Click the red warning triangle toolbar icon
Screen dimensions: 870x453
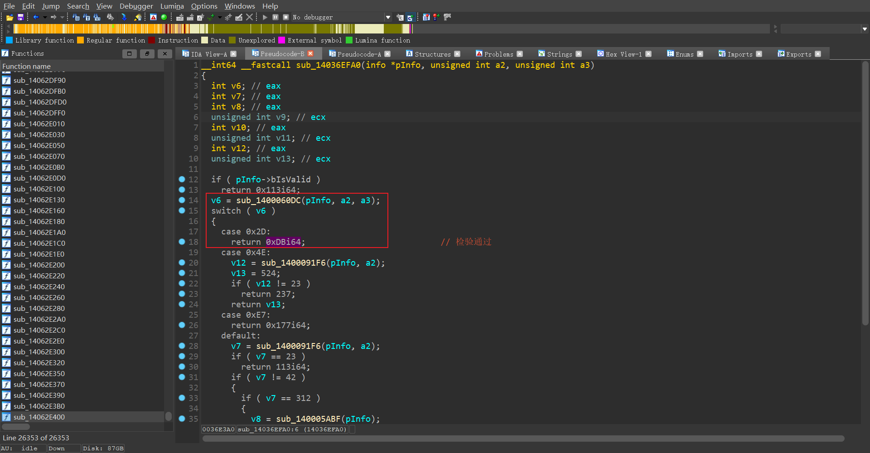[153, 17]
